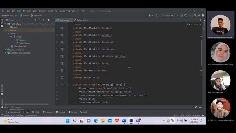The width and height of the screenshot is (236, 133).
Task: Expand the .idea folder
Action: [x=8, y=27]
